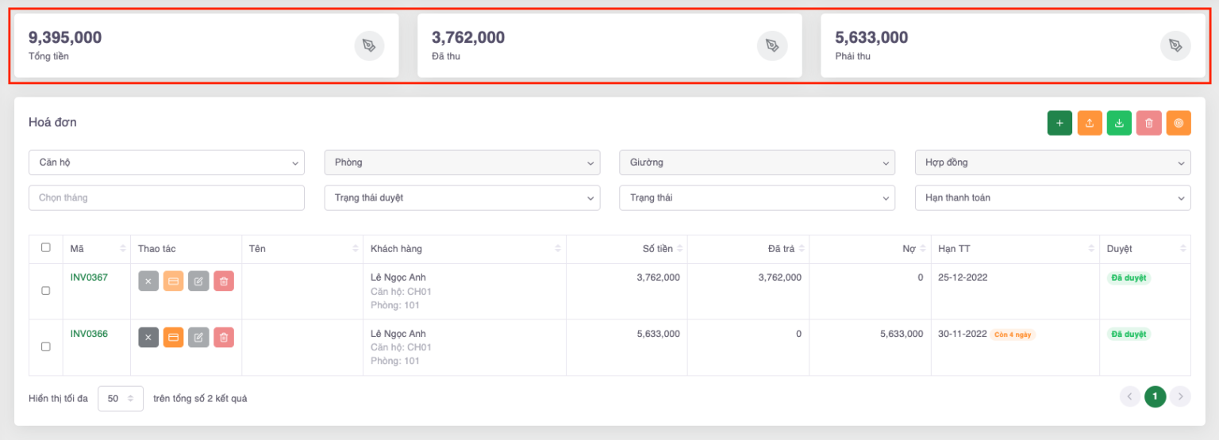Delete invoice INV0366 using its trash icon
The image size is (1219, 440).
224,338
